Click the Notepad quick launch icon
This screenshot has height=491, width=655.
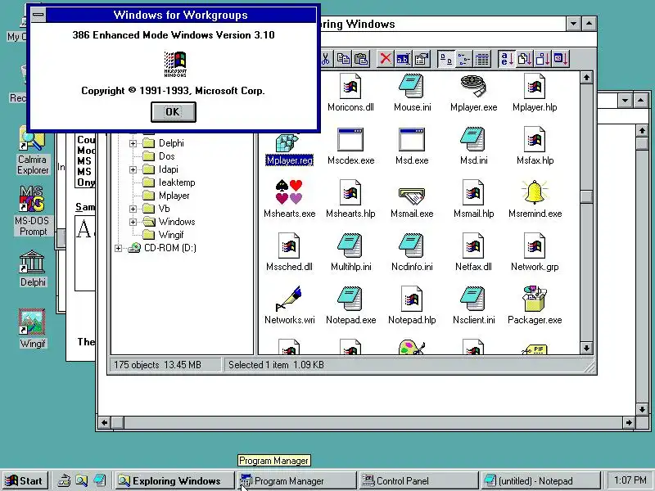click(x=99, y=481)
